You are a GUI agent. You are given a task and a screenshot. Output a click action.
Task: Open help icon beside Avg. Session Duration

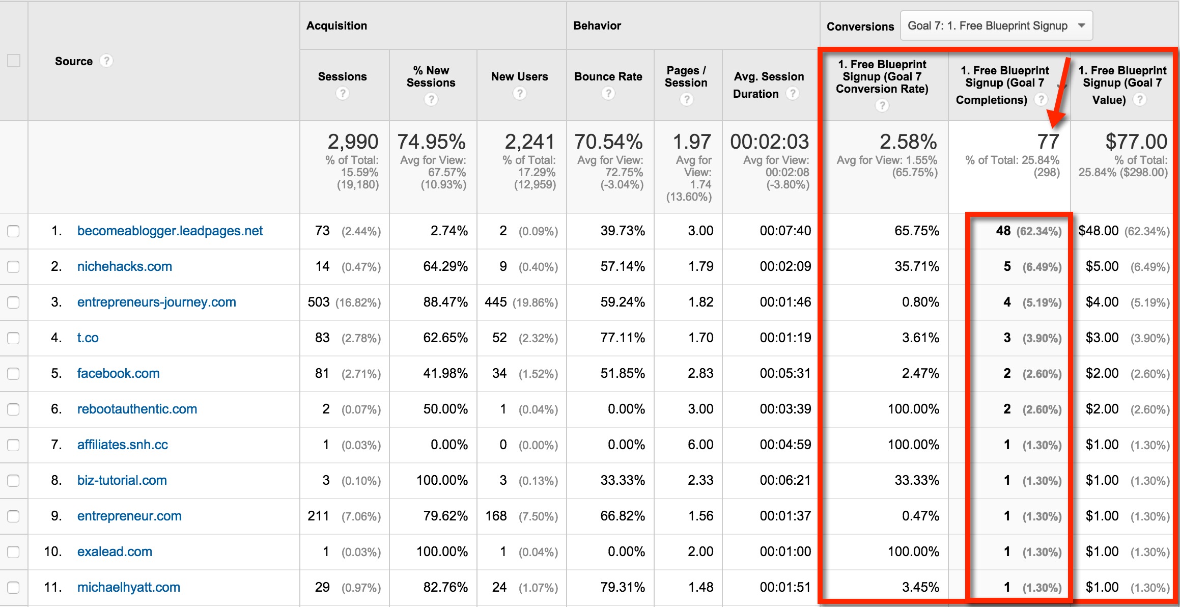pyautogui.click(x=793, y=94)
